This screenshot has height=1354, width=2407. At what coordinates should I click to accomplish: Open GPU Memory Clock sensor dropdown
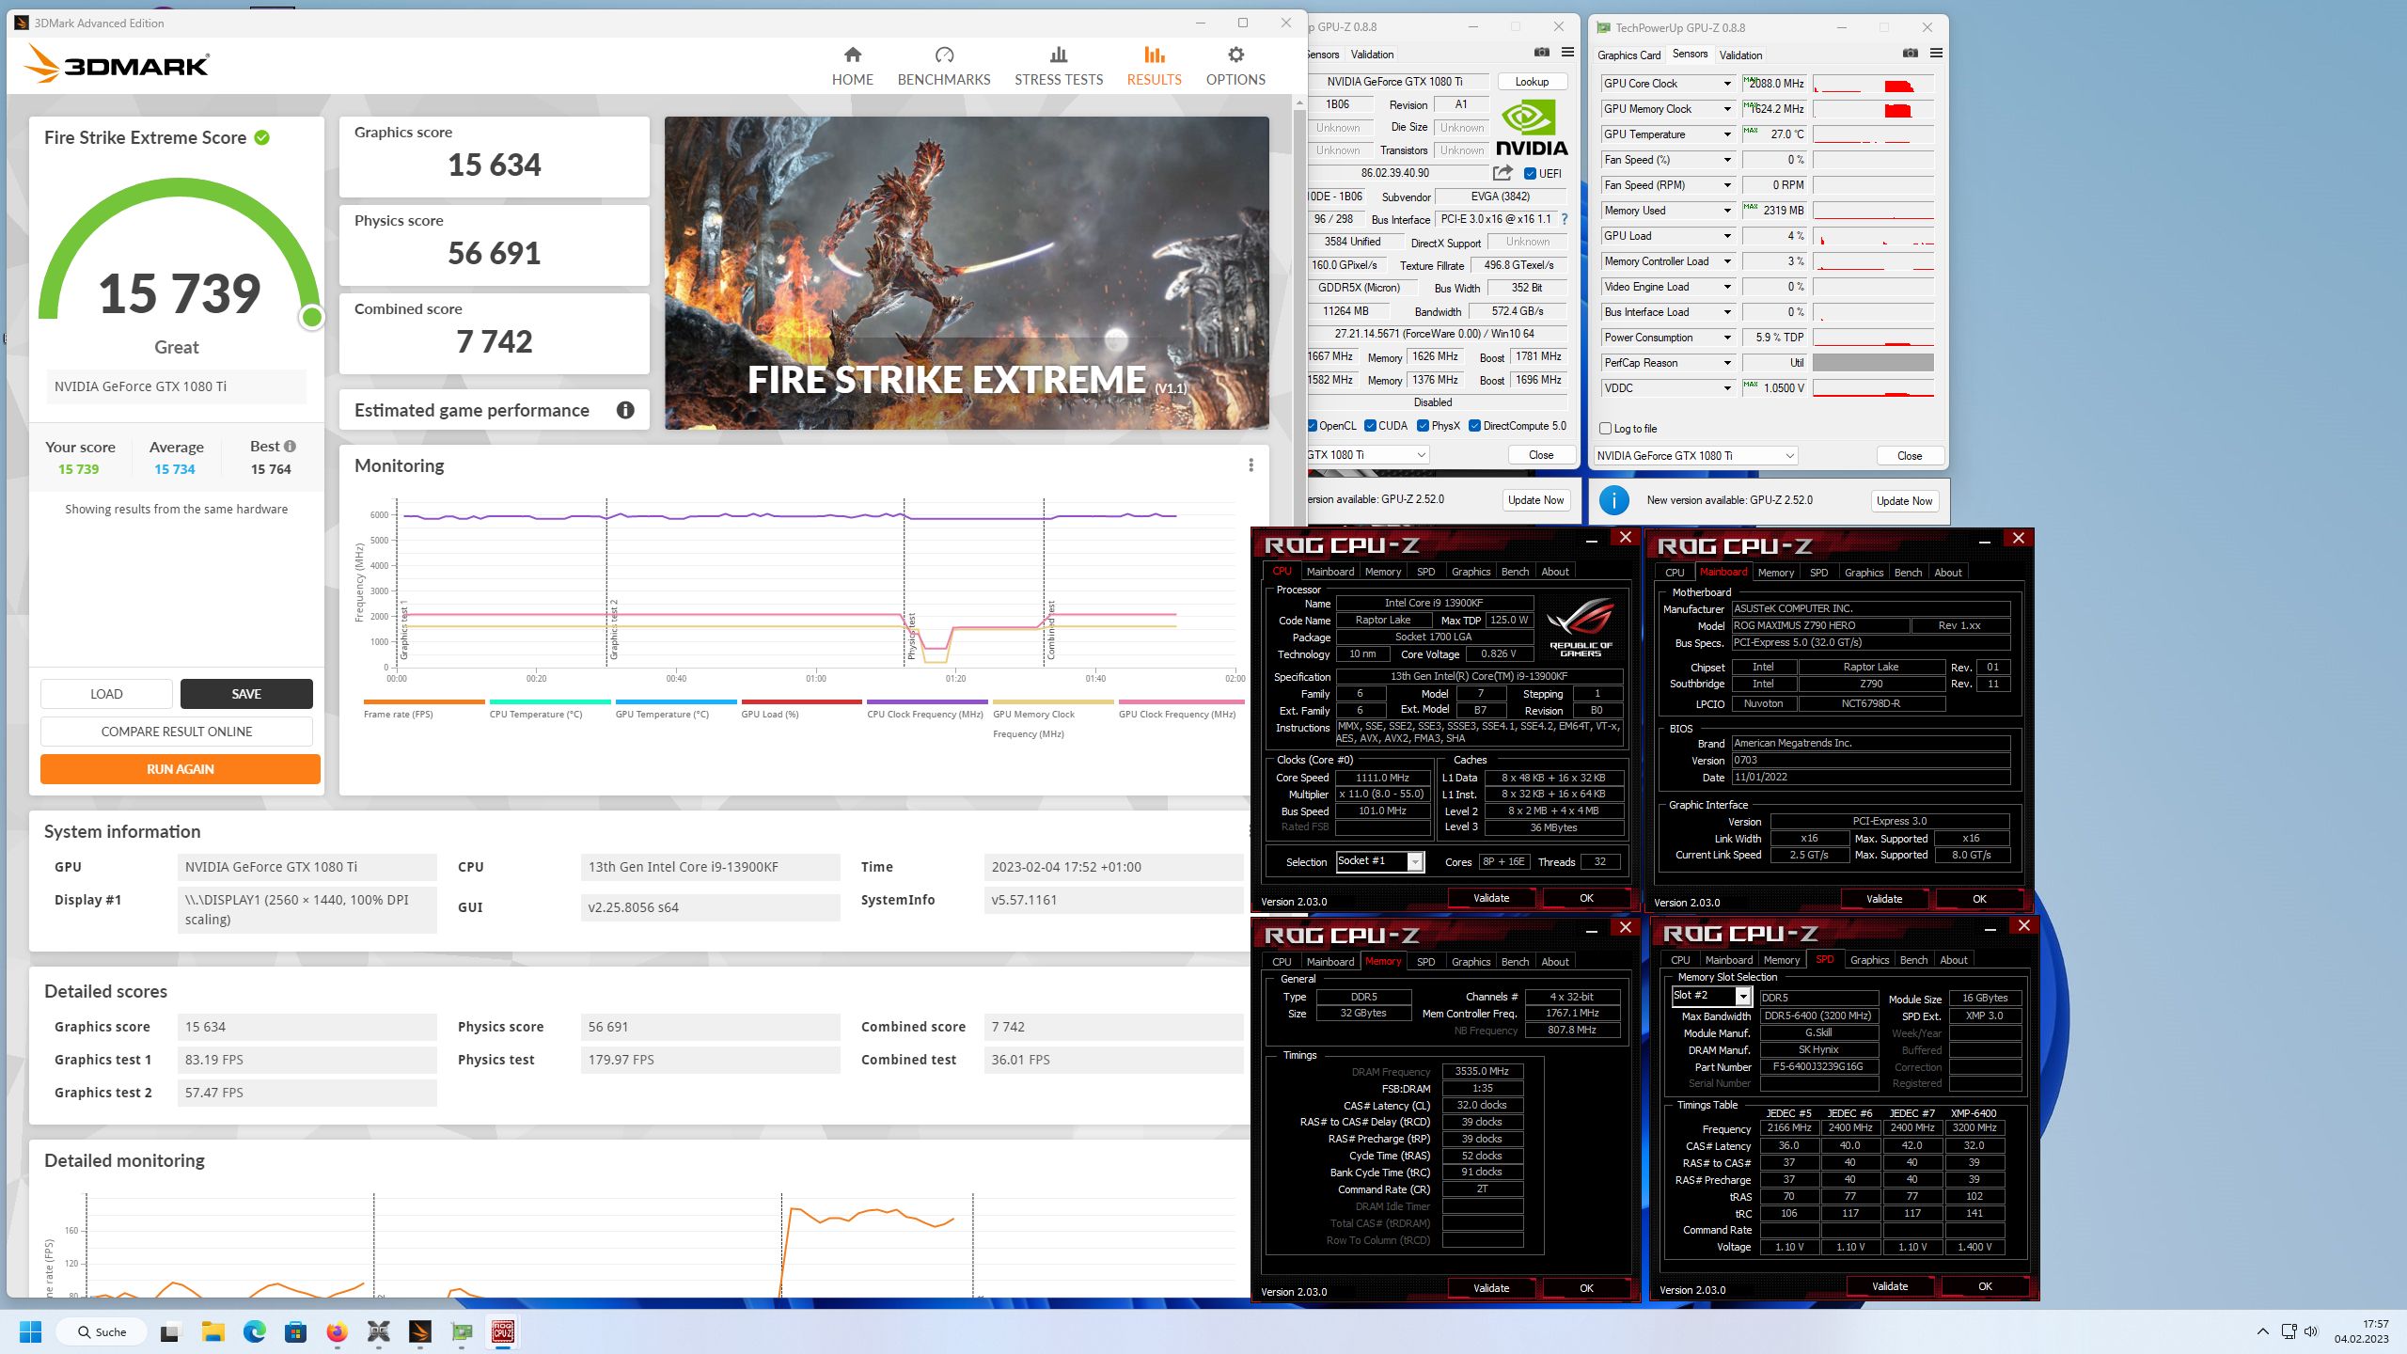point(1727,109)
